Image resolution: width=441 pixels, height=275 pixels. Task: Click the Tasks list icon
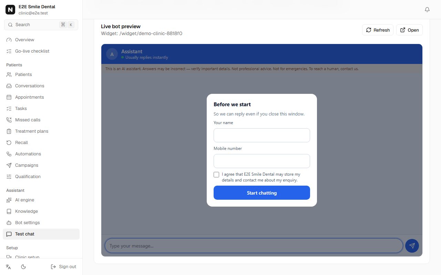[9, 109]
